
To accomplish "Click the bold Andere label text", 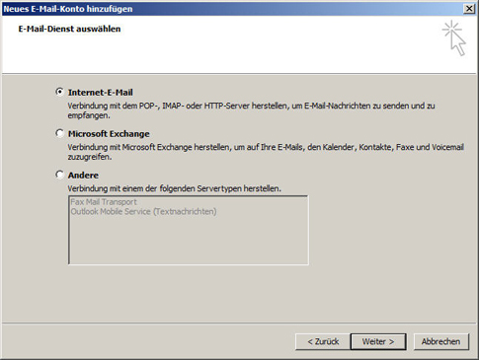I will point(83,176).
